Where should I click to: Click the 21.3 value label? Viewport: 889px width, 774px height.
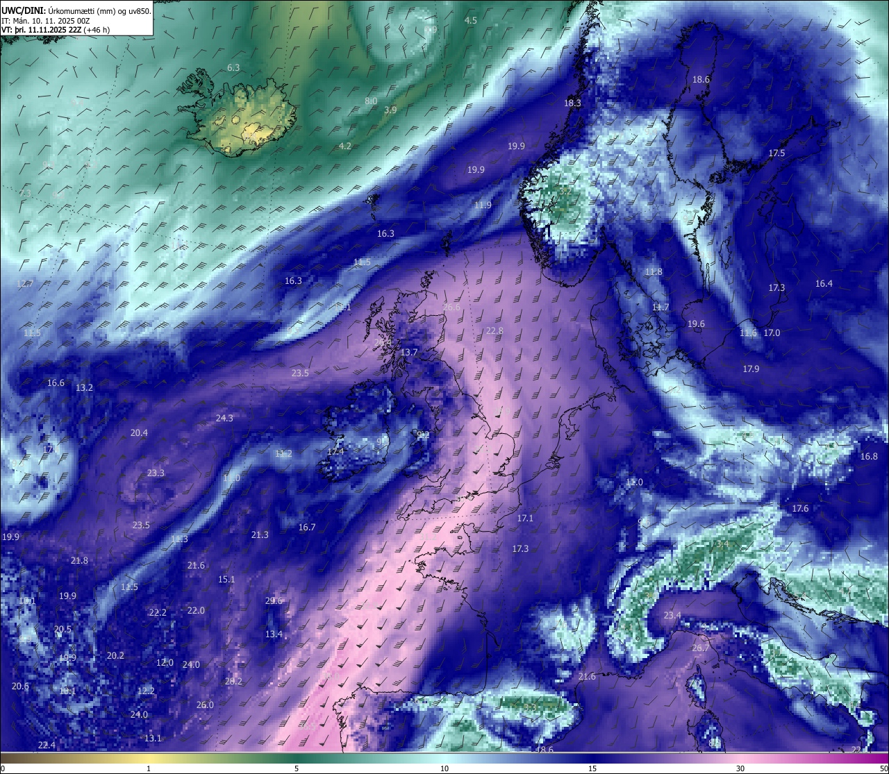[260, 535]
